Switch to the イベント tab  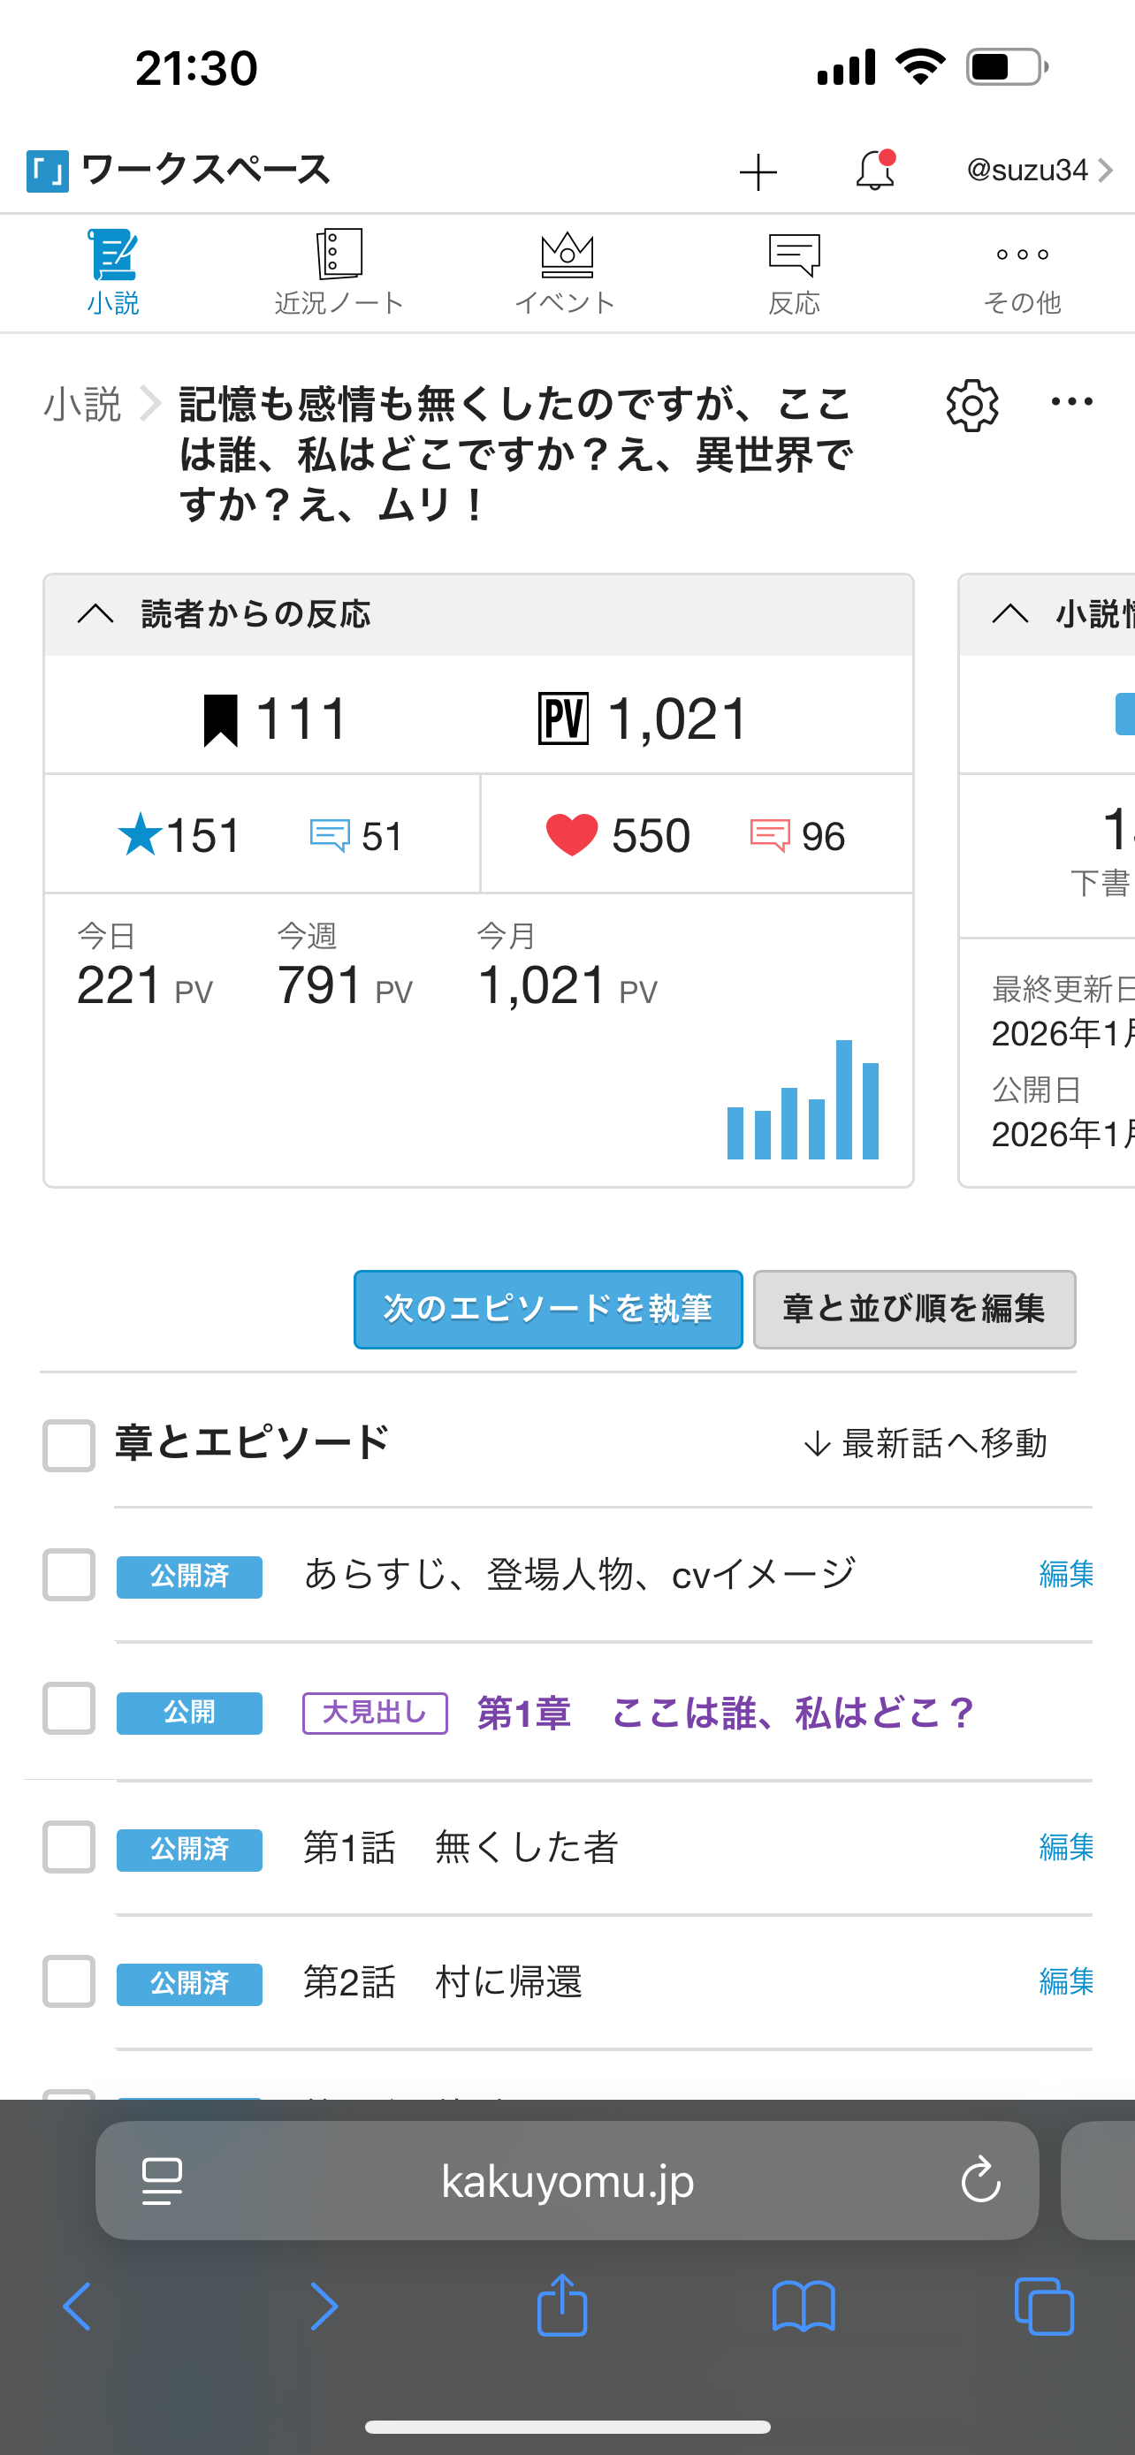point(566,272)
